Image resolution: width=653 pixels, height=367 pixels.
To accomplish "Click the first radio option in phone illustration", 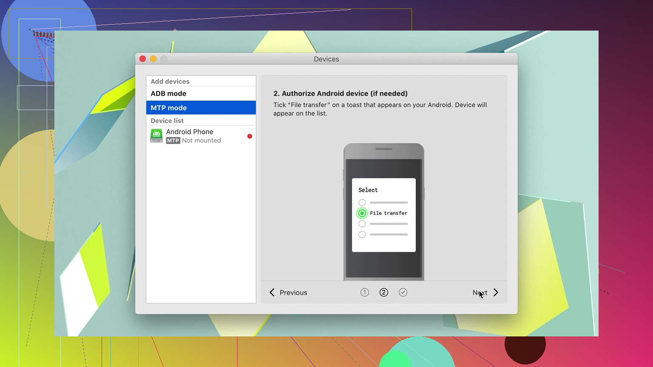I will [x=362, y=203].
